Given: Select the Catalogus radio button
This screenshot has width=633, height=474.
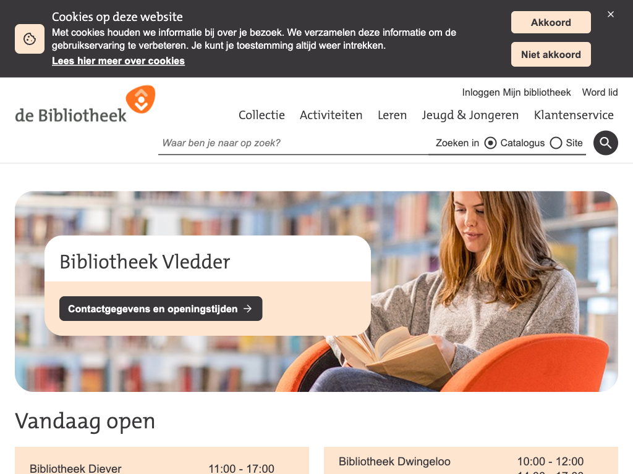Looking at the screenshot, I should pos(490,143).
